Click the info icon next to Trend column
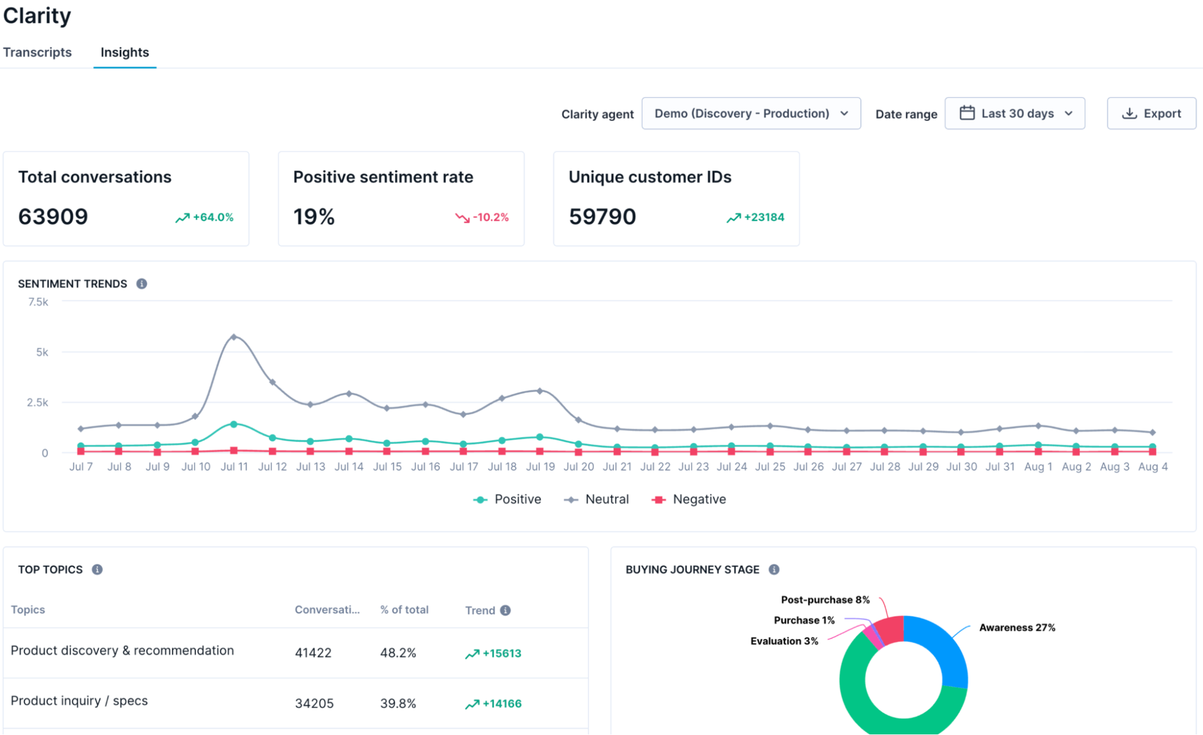The width and height of the screenshot is (1203, 735). click(506, 610)
